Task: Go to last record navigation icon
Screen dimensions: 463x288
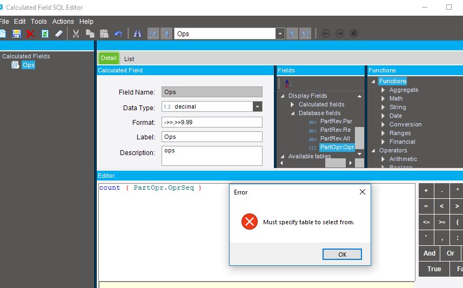Action: pos(305,34)
